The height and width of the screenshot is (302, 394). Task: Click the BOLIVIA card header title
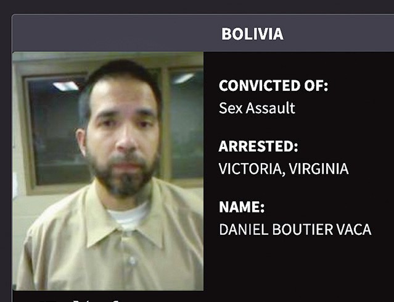252,34
